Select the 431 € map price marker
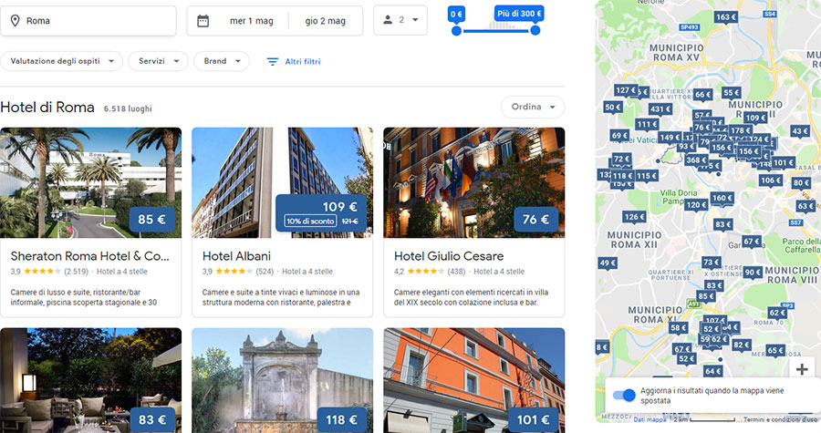Viewport: 821px width, 433px height. pyautogui.click(x=660, y=109)
